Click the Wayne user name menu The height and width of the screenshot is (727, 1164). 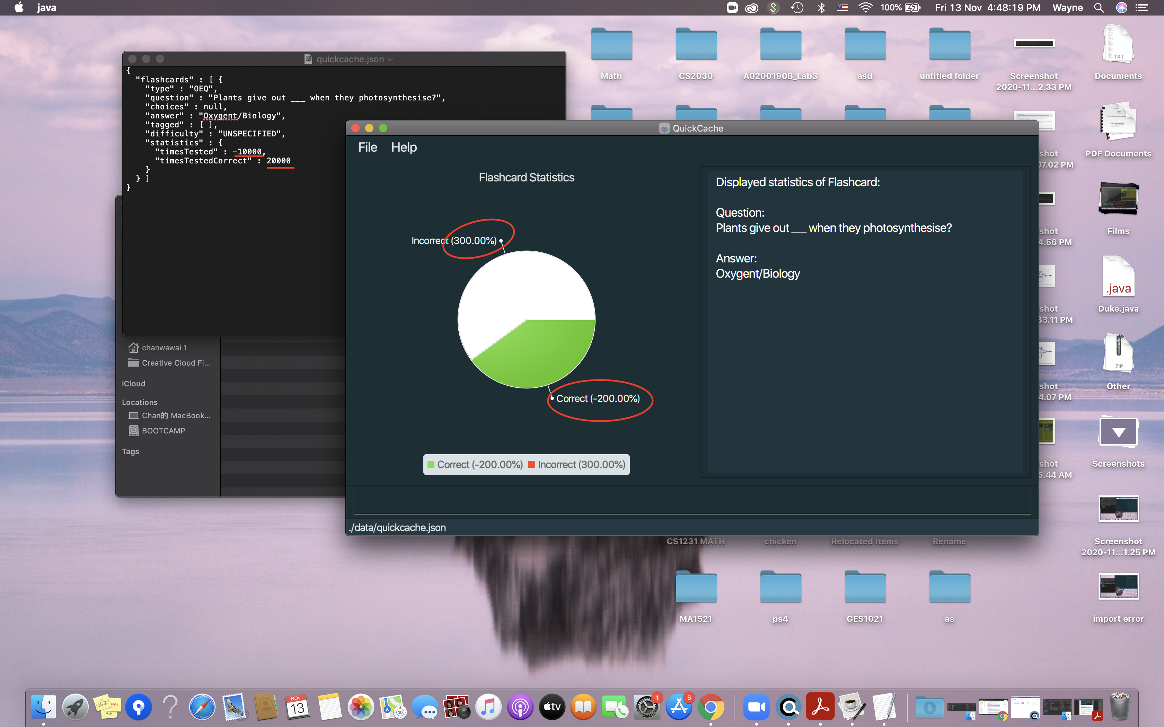coord(1067,8)
